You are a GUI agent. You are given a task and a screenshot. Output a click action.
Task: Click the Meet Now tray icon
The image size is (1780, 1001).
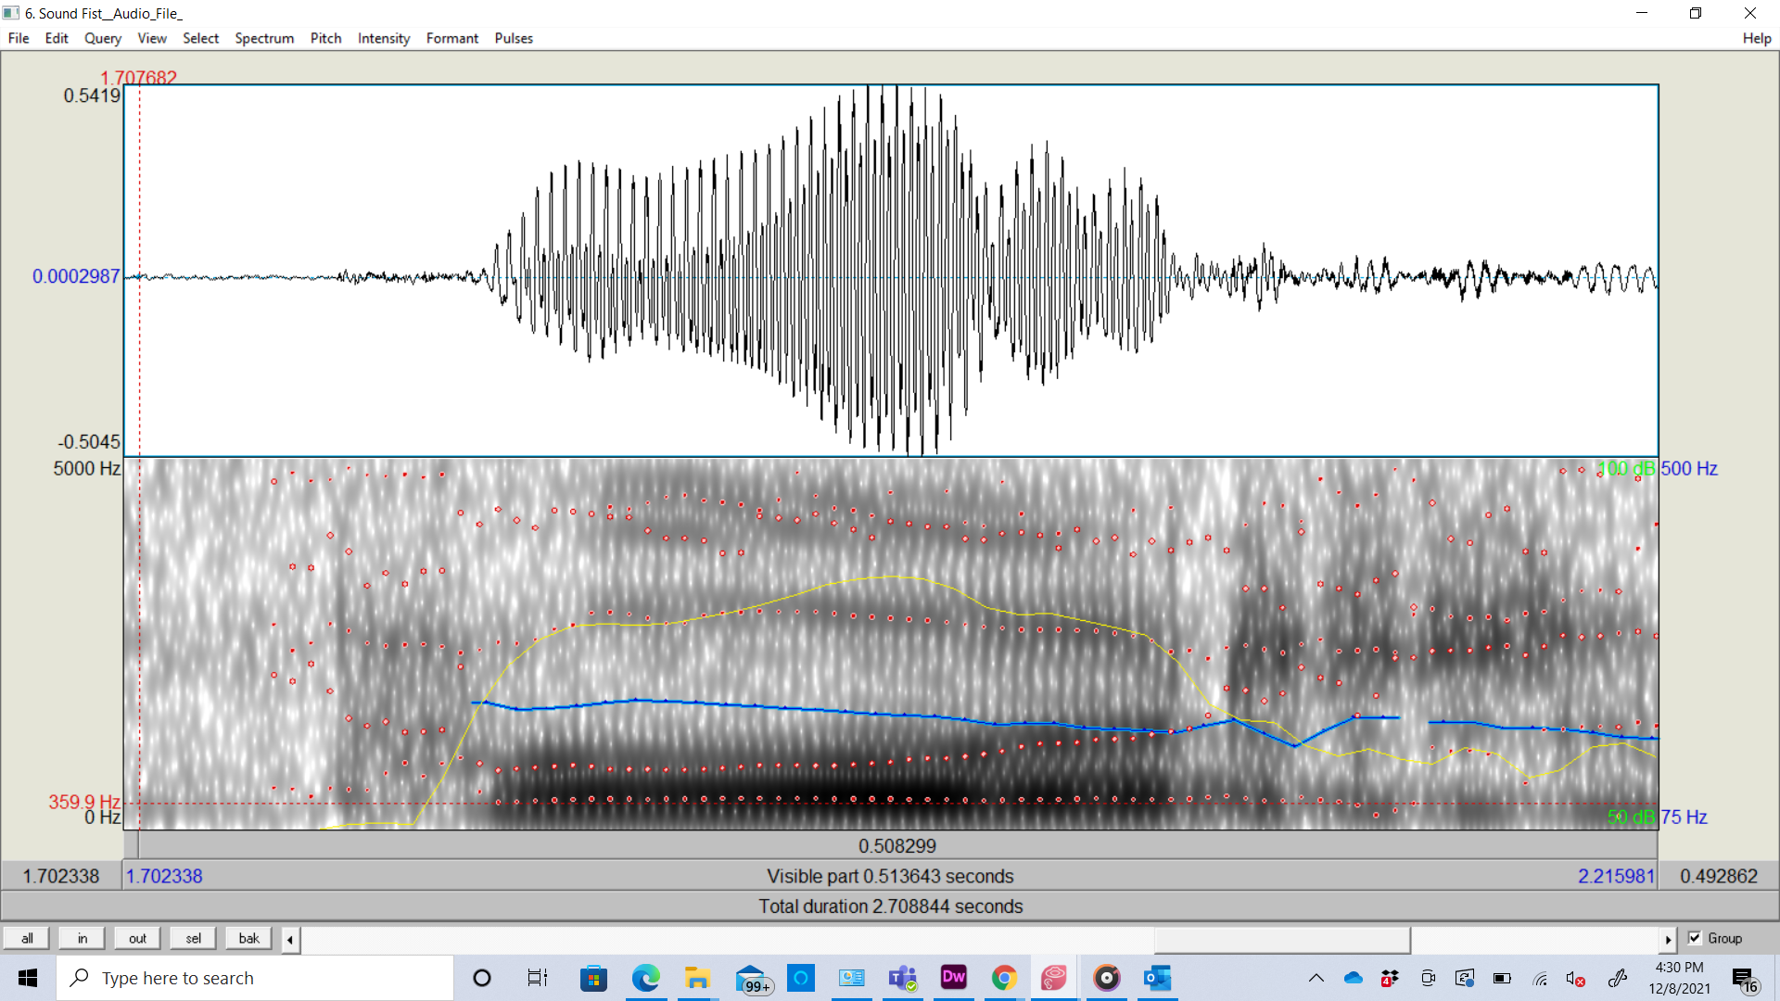coord(1428,978)
